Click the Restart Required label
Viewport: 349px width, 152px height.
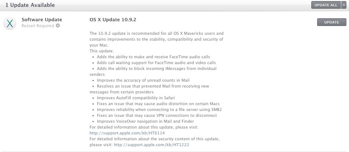click(x=38, y=26)
